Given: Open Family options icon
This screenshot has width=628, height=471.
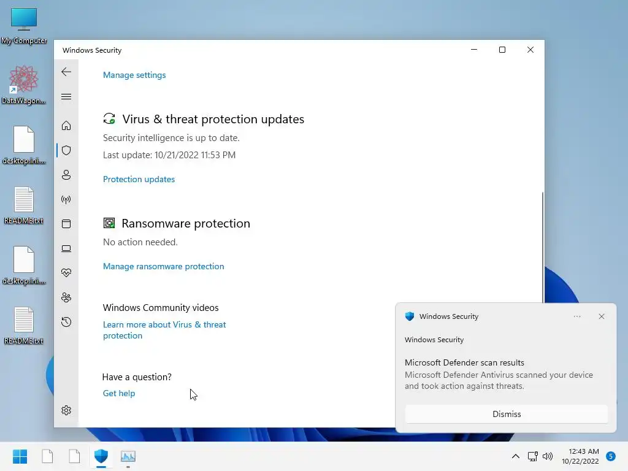Looking at the screenshot, I should [x=66, y=297].
